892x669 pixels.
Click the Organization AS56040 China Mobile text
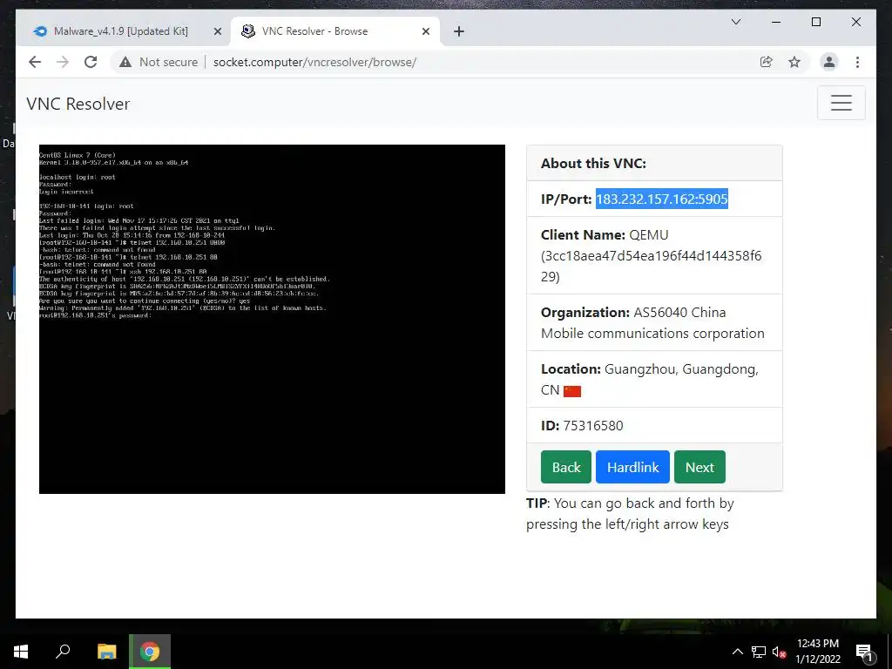[x=652, y=322]
